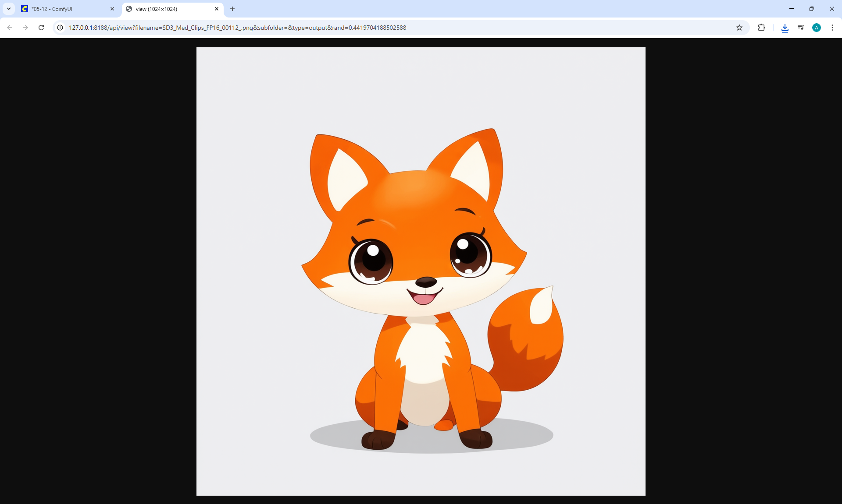Viewport: 842px width, 504px height.
Task: Open the profile avatar menu
Action: click(817, 28)
